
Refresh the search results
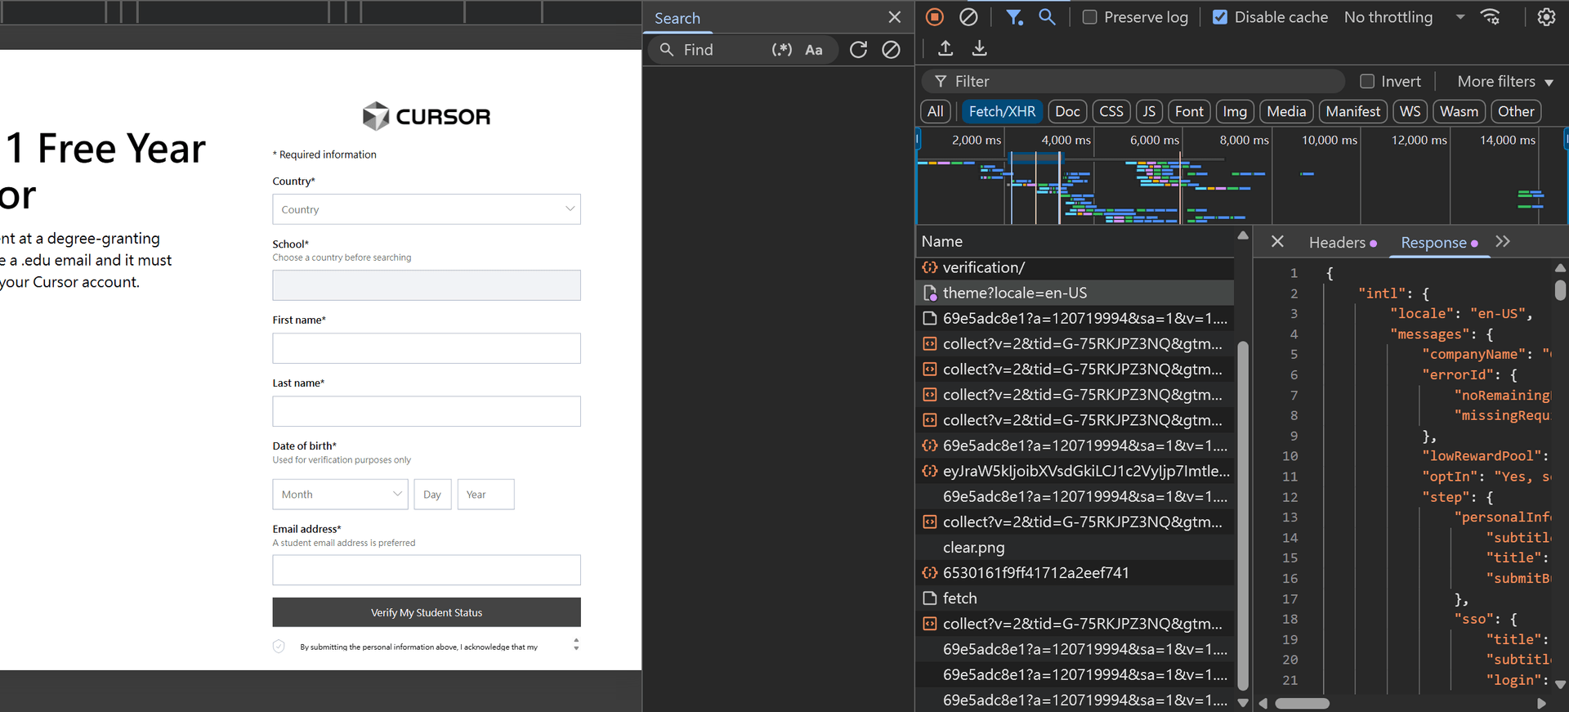(x=858, y=50)
